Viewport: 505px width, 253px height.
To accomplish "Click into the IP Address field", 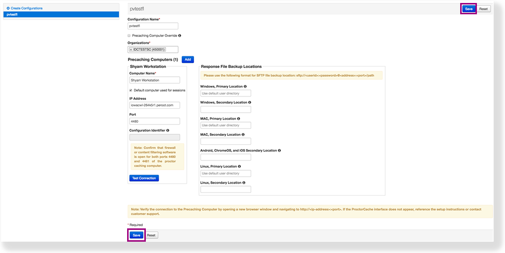I will pos(154,105).
